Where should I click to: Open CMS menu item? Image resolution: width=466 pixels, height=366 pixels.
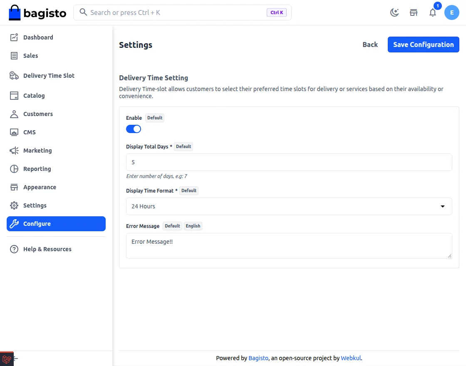tap(56, 132)
